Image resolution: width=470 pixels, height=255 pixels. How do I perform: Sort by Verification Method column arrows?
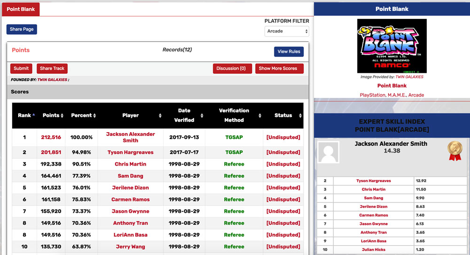coord(259,115)
